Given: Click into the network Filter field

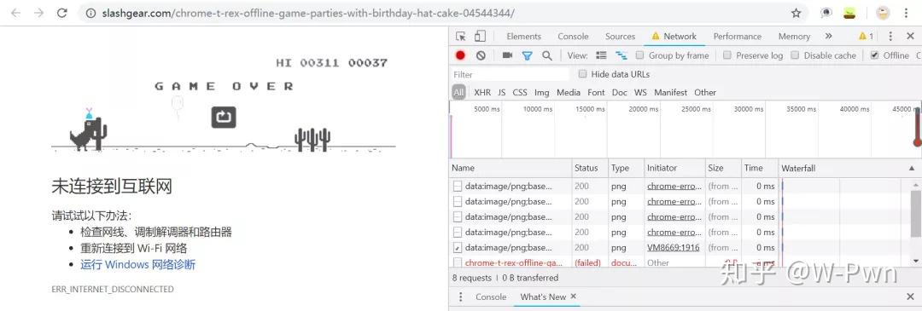Looking at the screenshot, I should coord(511,74).
